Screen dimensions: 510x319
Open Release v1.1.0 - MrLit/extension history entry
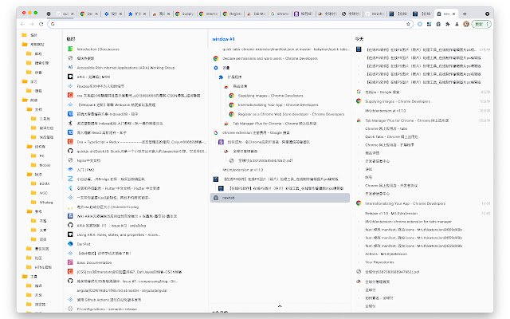391,213
